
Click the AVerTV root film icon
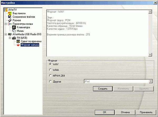tap(6, 10)
